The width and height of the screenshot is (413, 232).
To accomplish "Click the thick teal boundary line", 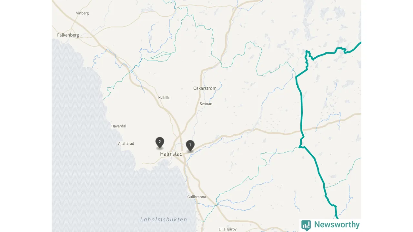I will (x=302, y=110).
